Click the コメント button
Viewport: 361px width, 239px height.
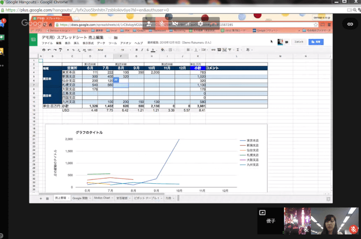[299, 42]
